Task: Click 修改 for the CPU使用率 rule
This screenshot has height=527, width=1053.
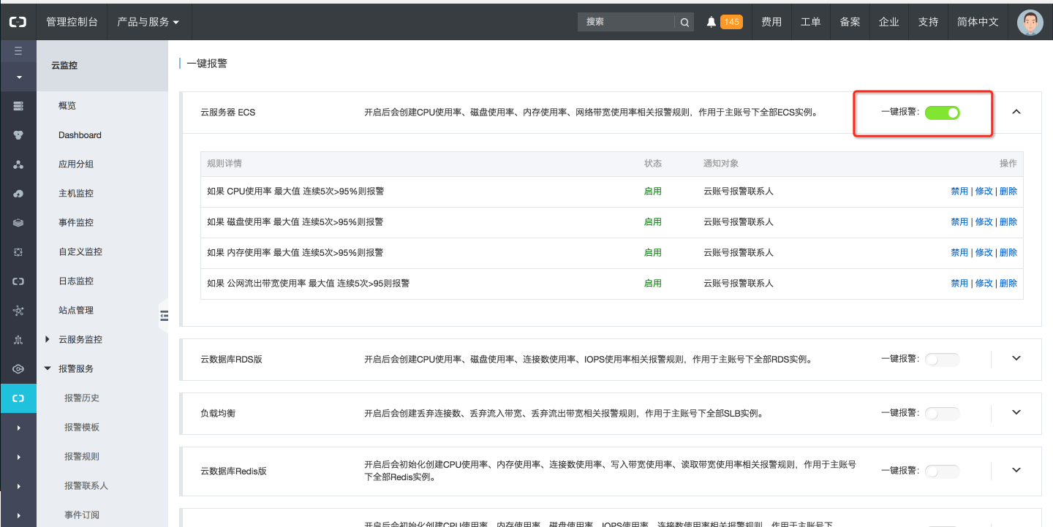Action: click(x=984, y=192)
